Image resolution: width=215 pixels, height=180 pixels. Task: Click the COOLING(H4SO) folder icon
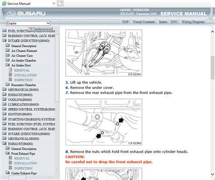(x=4, y=99)
